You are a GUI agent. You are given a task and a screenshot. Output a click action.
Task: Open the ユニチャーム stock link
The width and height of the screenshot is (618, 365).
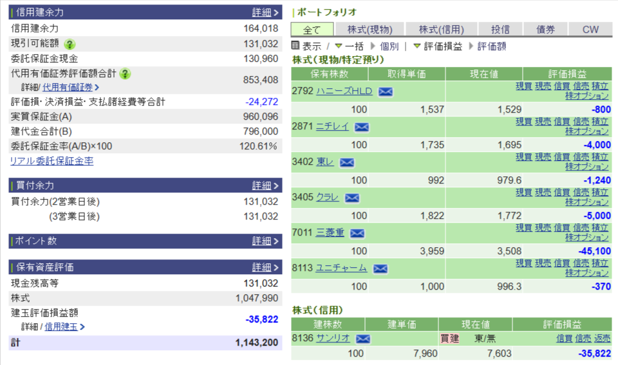coord(341,268)
